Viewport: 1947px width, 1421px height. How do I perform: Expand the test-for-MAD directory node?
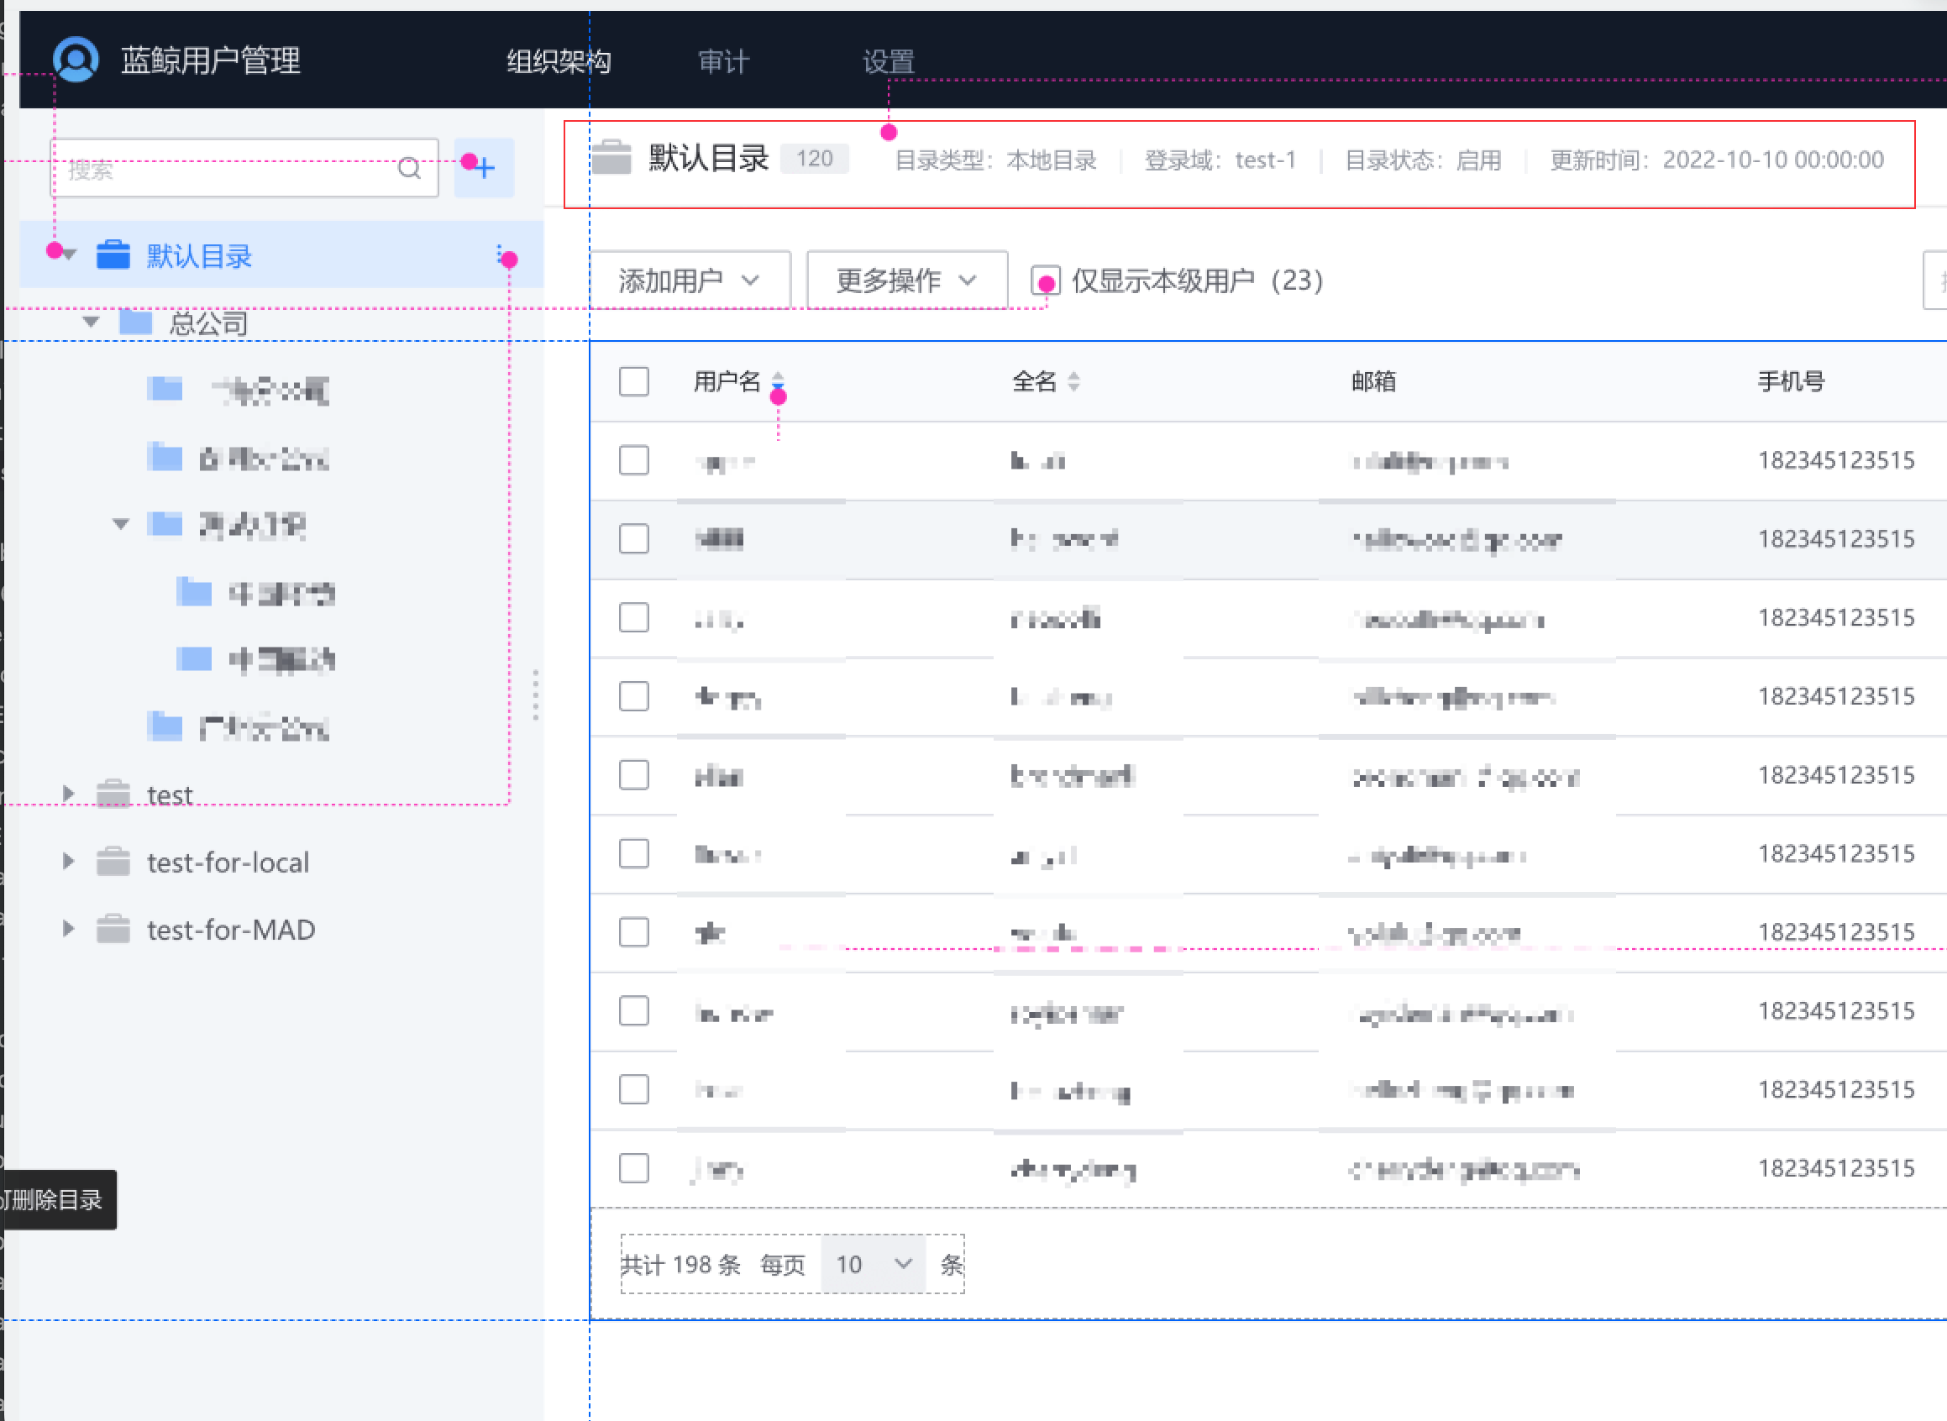click(68, 929)
